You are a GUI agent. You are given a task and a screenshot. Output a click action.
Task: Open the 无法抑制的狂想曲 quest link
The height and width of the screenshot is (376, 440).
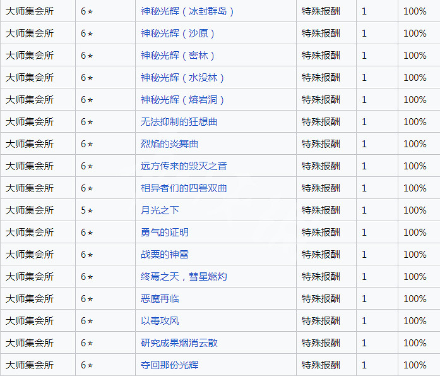(x=179, y=122)
